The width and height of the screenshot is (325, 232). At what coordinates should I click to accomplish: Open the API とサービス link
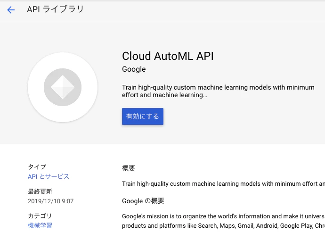click(x=49, y=176)
